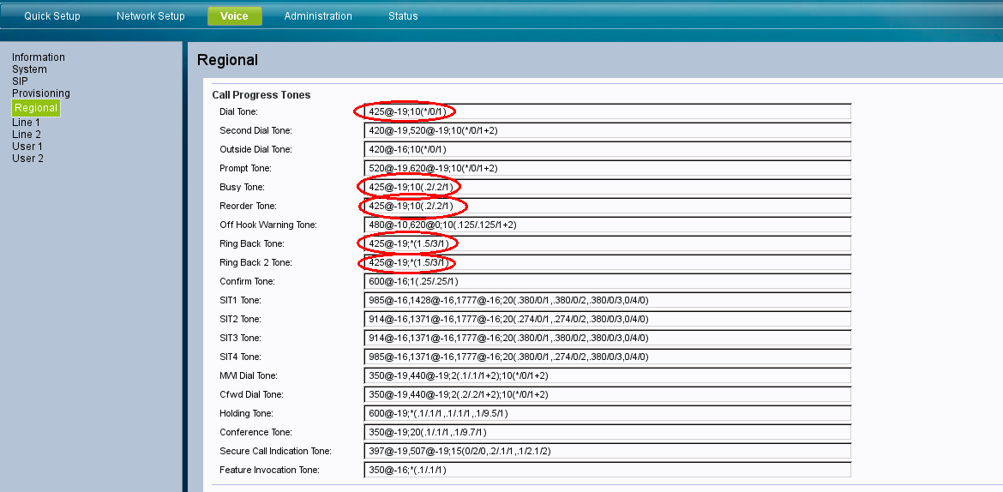Screen dimensions: 1003x492
Task: Open the Quick Setup tab
Action: pyautogui.click(x=51, y=16)
